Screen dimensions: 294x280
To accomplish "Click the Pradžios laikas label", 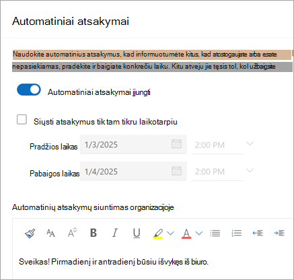I will tap(54, 147).
